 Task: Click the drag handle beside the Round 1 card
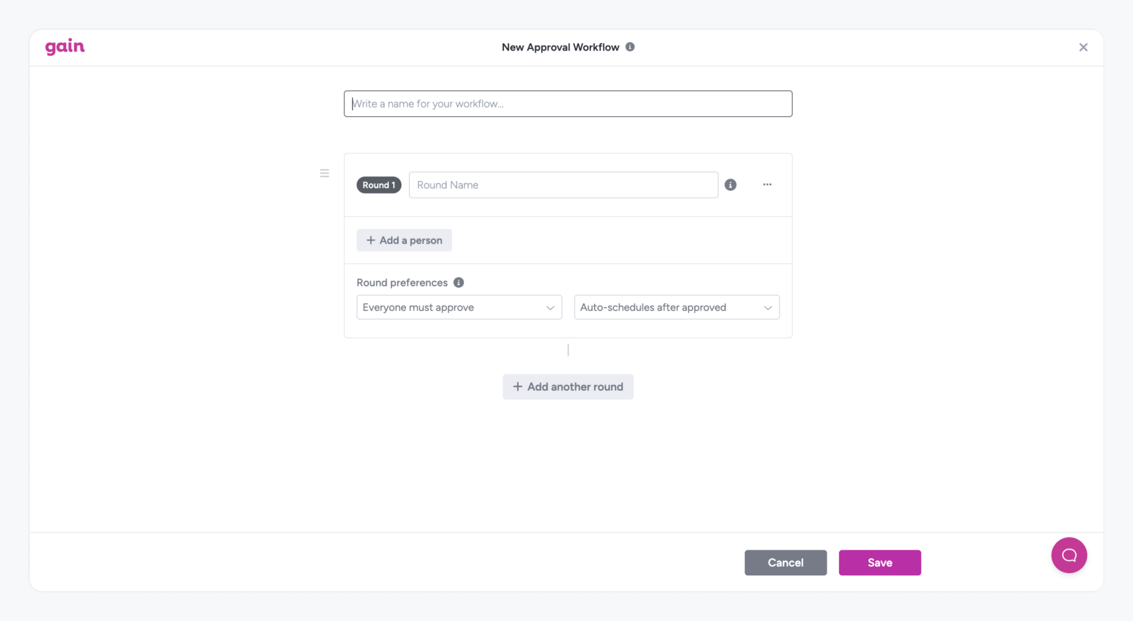tap(324, 173)
